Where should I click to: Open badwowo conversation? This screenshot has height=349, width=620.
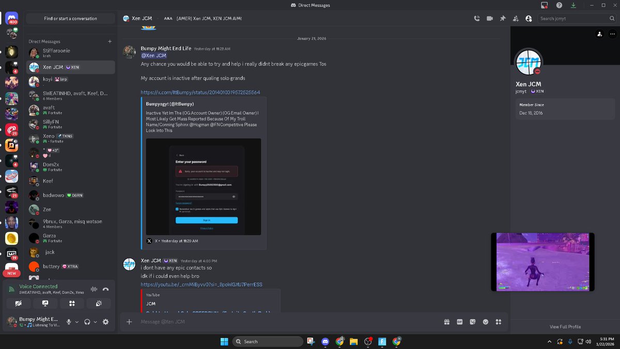pyautogui.click(x=70, y=195)
